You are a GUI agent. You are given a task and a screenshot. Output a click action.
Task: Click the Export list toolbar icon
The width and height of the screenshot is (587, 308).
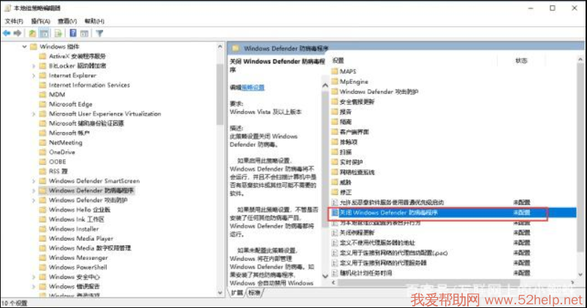click(x=58, y=33)
